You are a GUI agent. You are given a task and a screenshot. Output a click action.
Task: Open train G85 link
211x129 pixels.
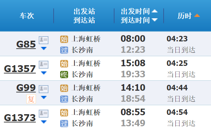[26, 44]
